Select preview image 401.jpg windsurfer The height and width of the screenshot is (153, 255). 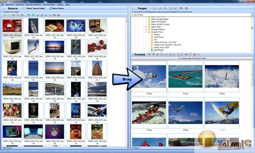[x=186, y=76]
